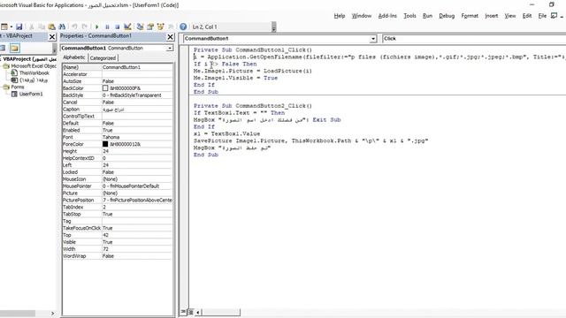
Task: Open the Format menu
Action: (x=470, y=16)
